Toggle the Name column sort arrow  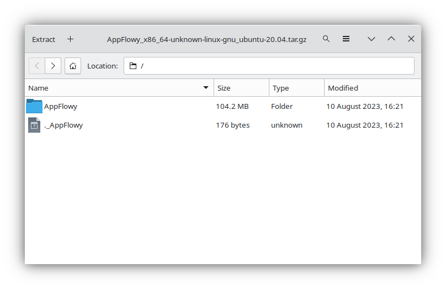pyautogui.click(x=206, y=88)
